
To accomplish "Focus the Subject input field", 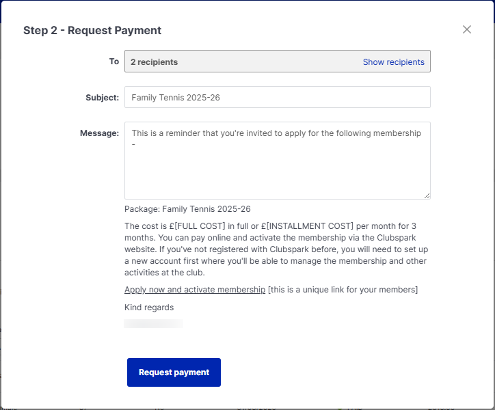I will [x=277, y=97].
